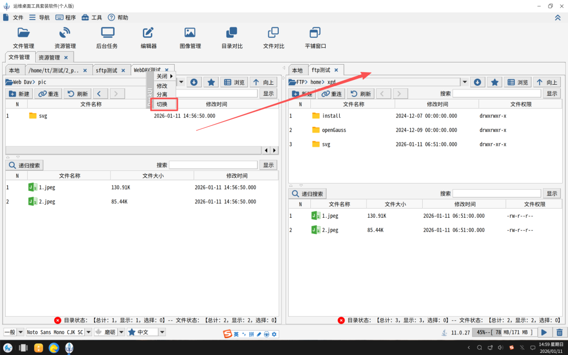Close the ftp测试 tab

336,70
